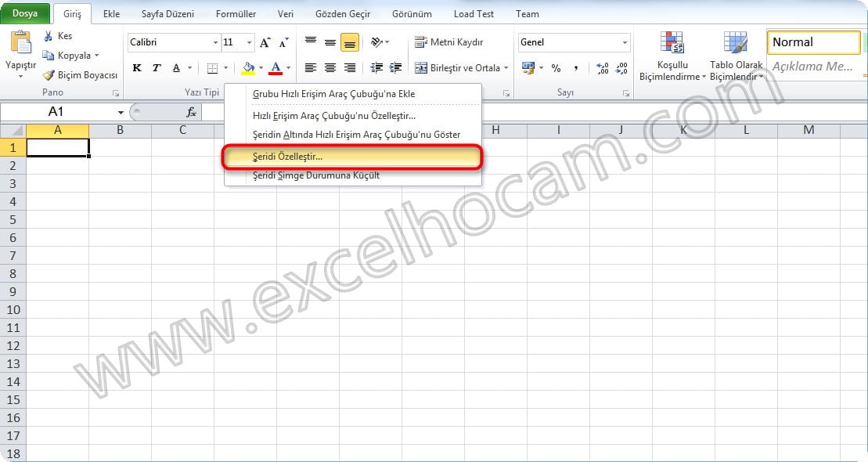The image size is (868, 462).
Task: Click the fx insert function icon
Action: tap(191, 113)
